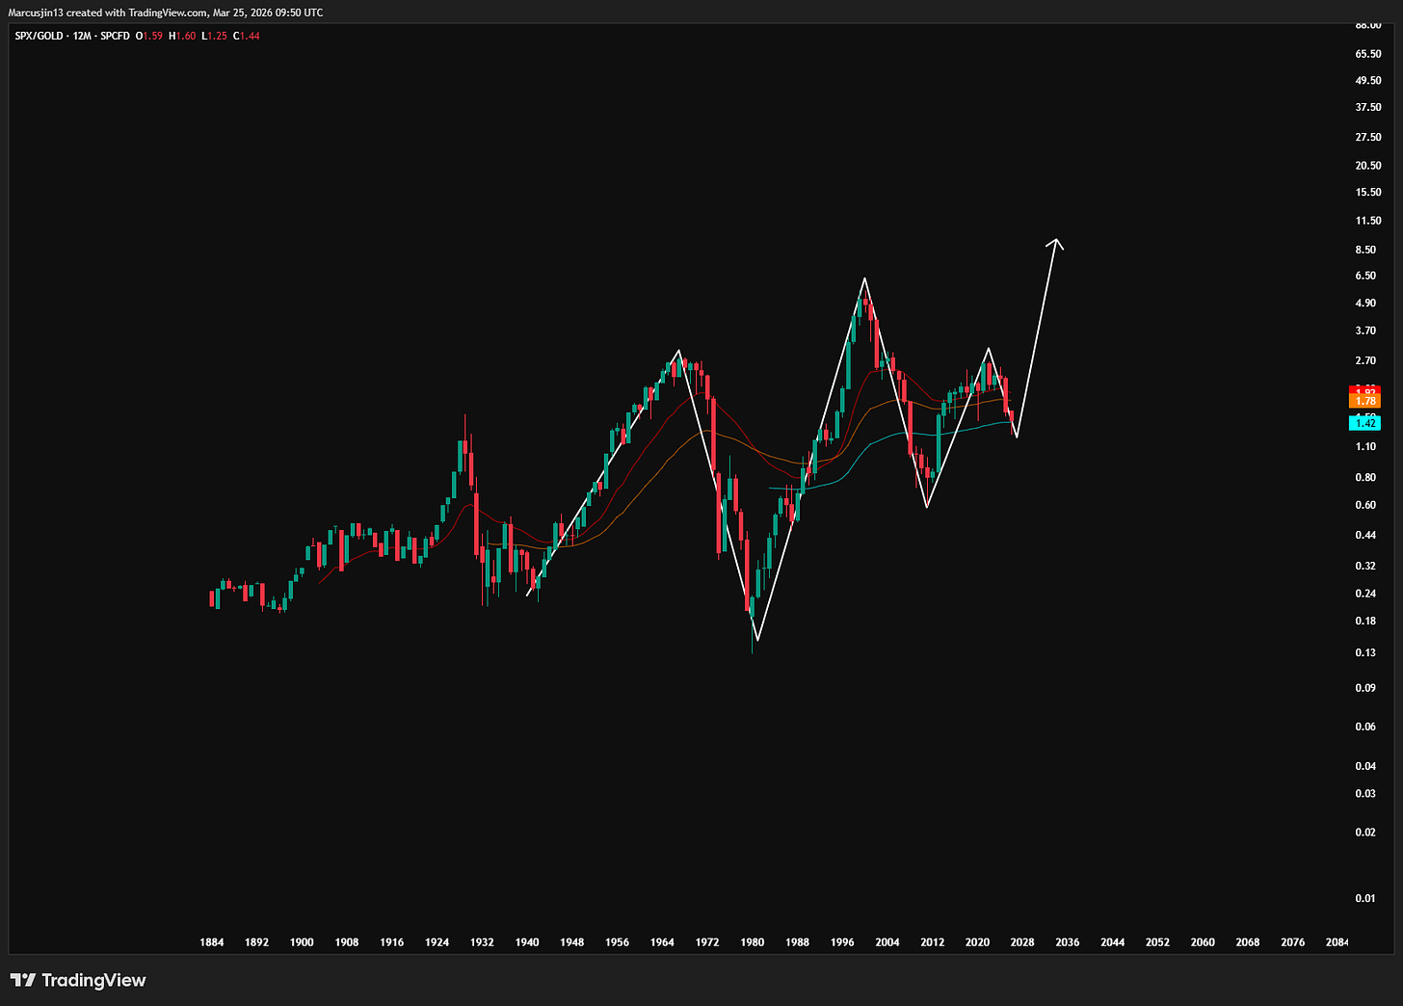Click the 8.50 price scale label
Image resolution: width=1403 pixels, height=1006 pixels.
tap(1365, 251)
